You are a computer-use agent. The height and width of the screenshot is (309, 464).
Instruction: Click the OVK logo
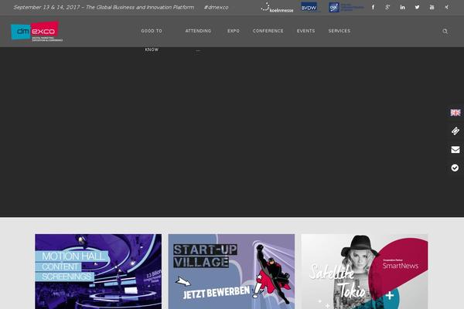(346, 7)
